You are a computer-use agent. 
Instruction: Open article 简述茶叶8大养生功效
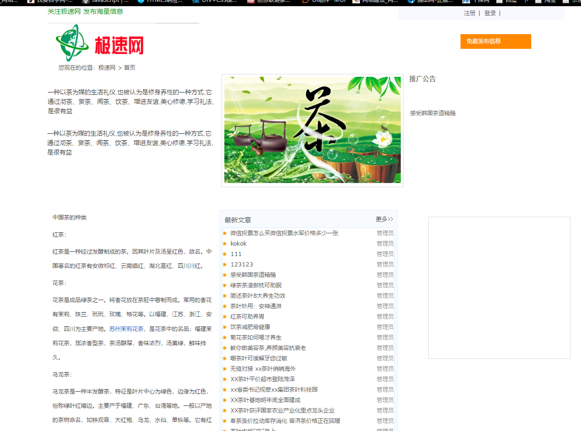coord(258,296)
